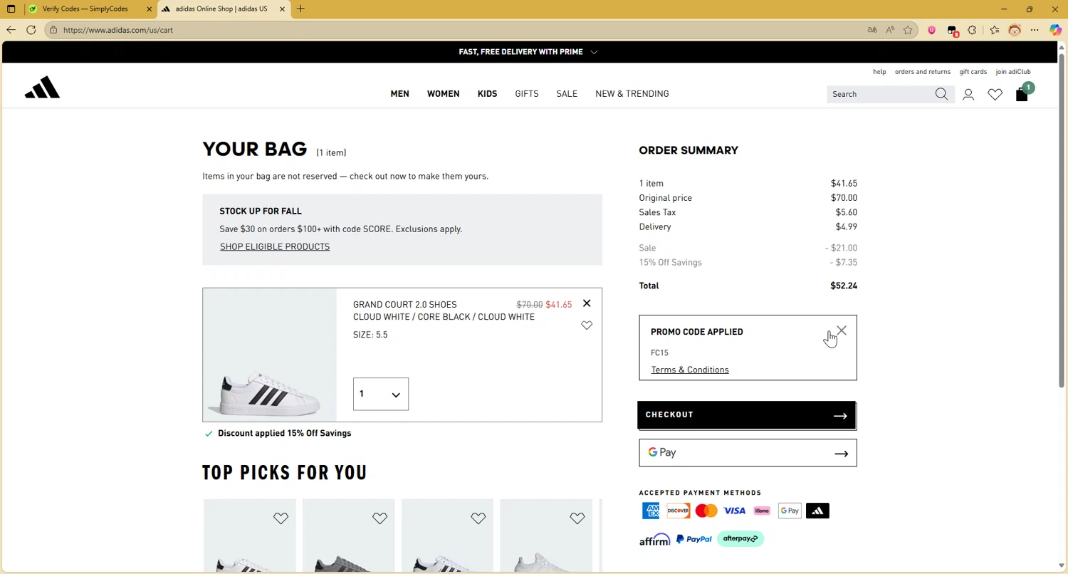Switch to the Verify Codes SimplyCodes tab
1068x574 pixels.
click(x=85, y=9)
